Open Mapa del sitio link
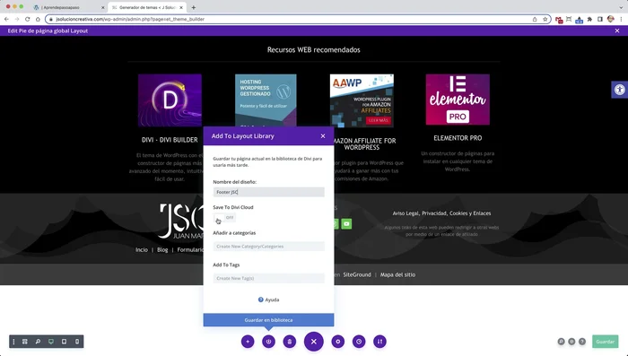 [x=397, y=274]
